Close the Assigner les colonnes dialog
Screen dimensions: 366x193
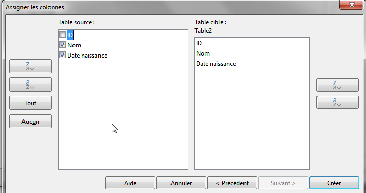click(x=351, y=5)
